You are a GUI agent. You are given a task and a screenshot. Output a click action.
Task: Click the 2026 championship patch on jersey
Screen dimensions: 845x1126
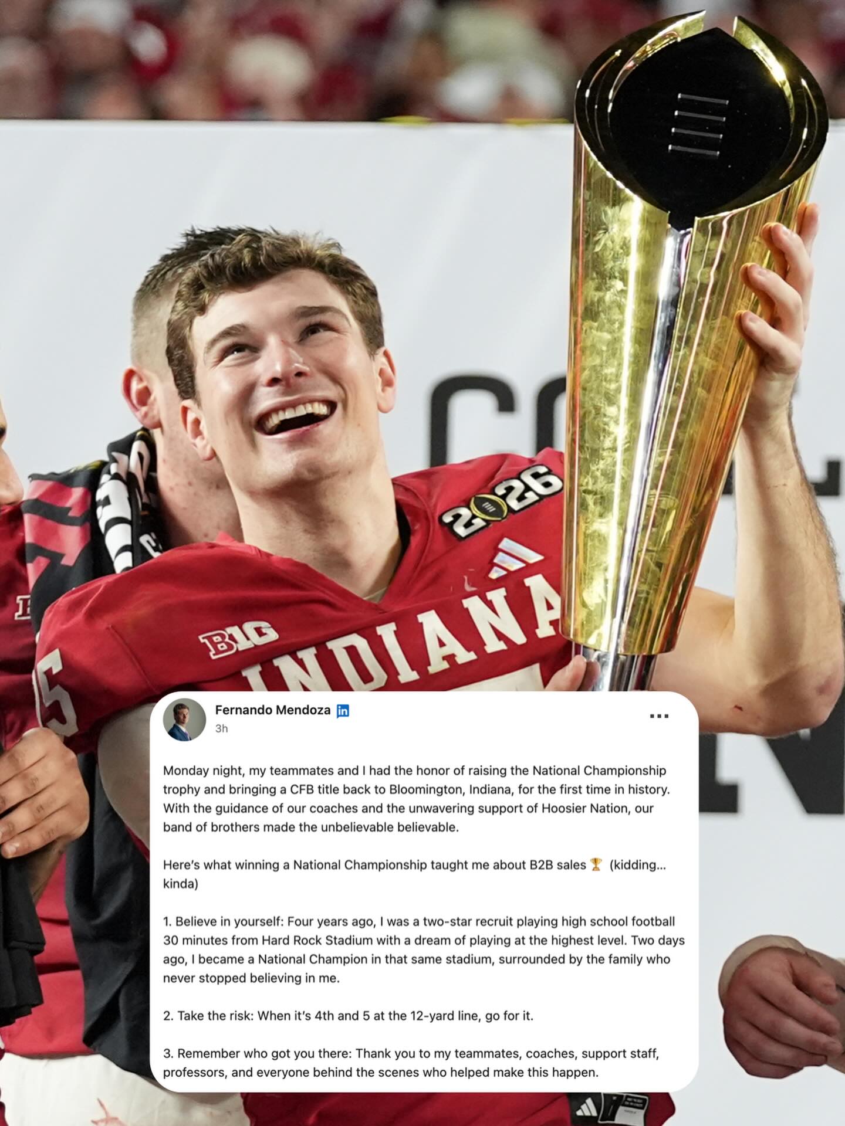pyautogui.click(x=502, y=501)
